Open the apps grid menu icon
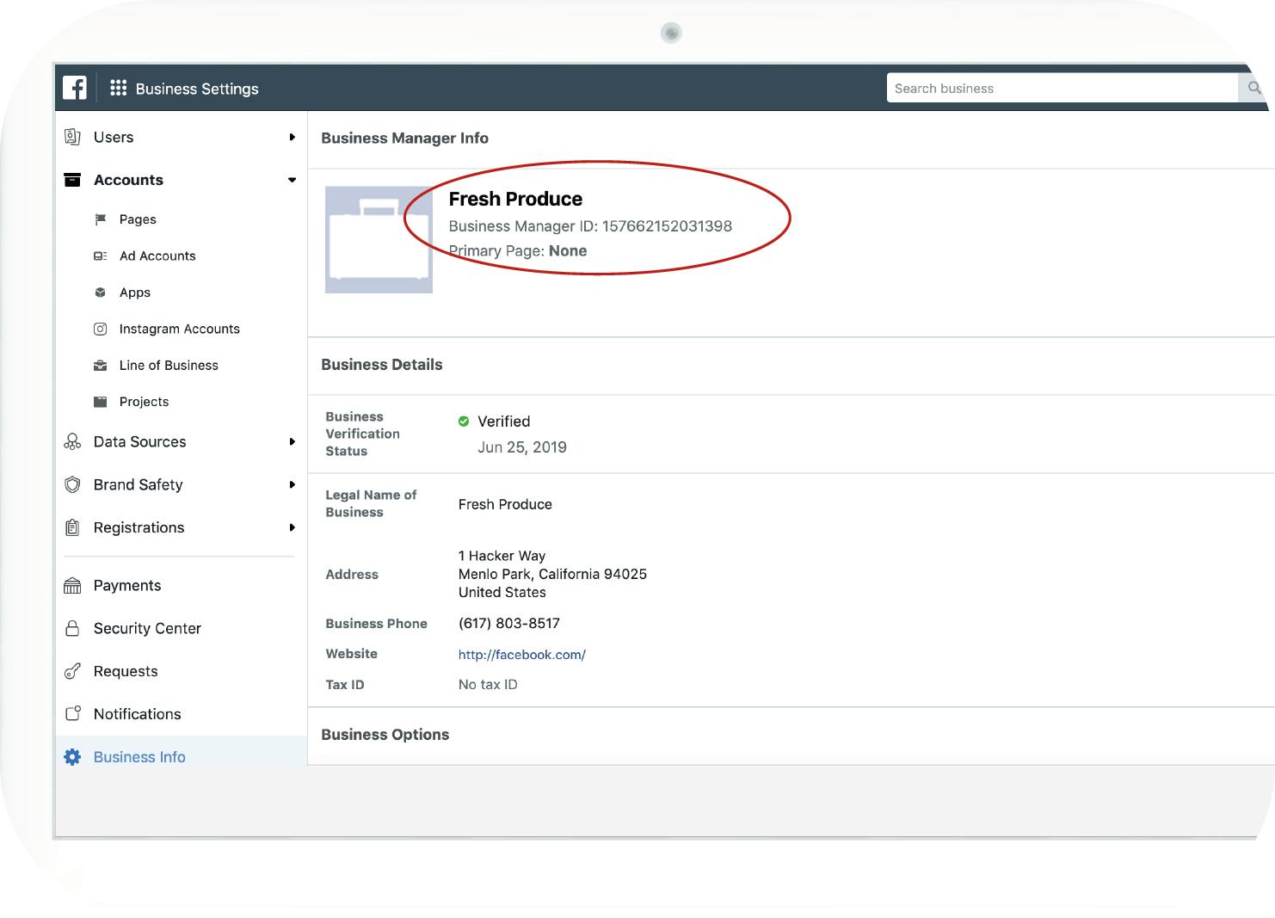Image resolution: width=1275 pixels, height=918 pixels. click(119, 88)
